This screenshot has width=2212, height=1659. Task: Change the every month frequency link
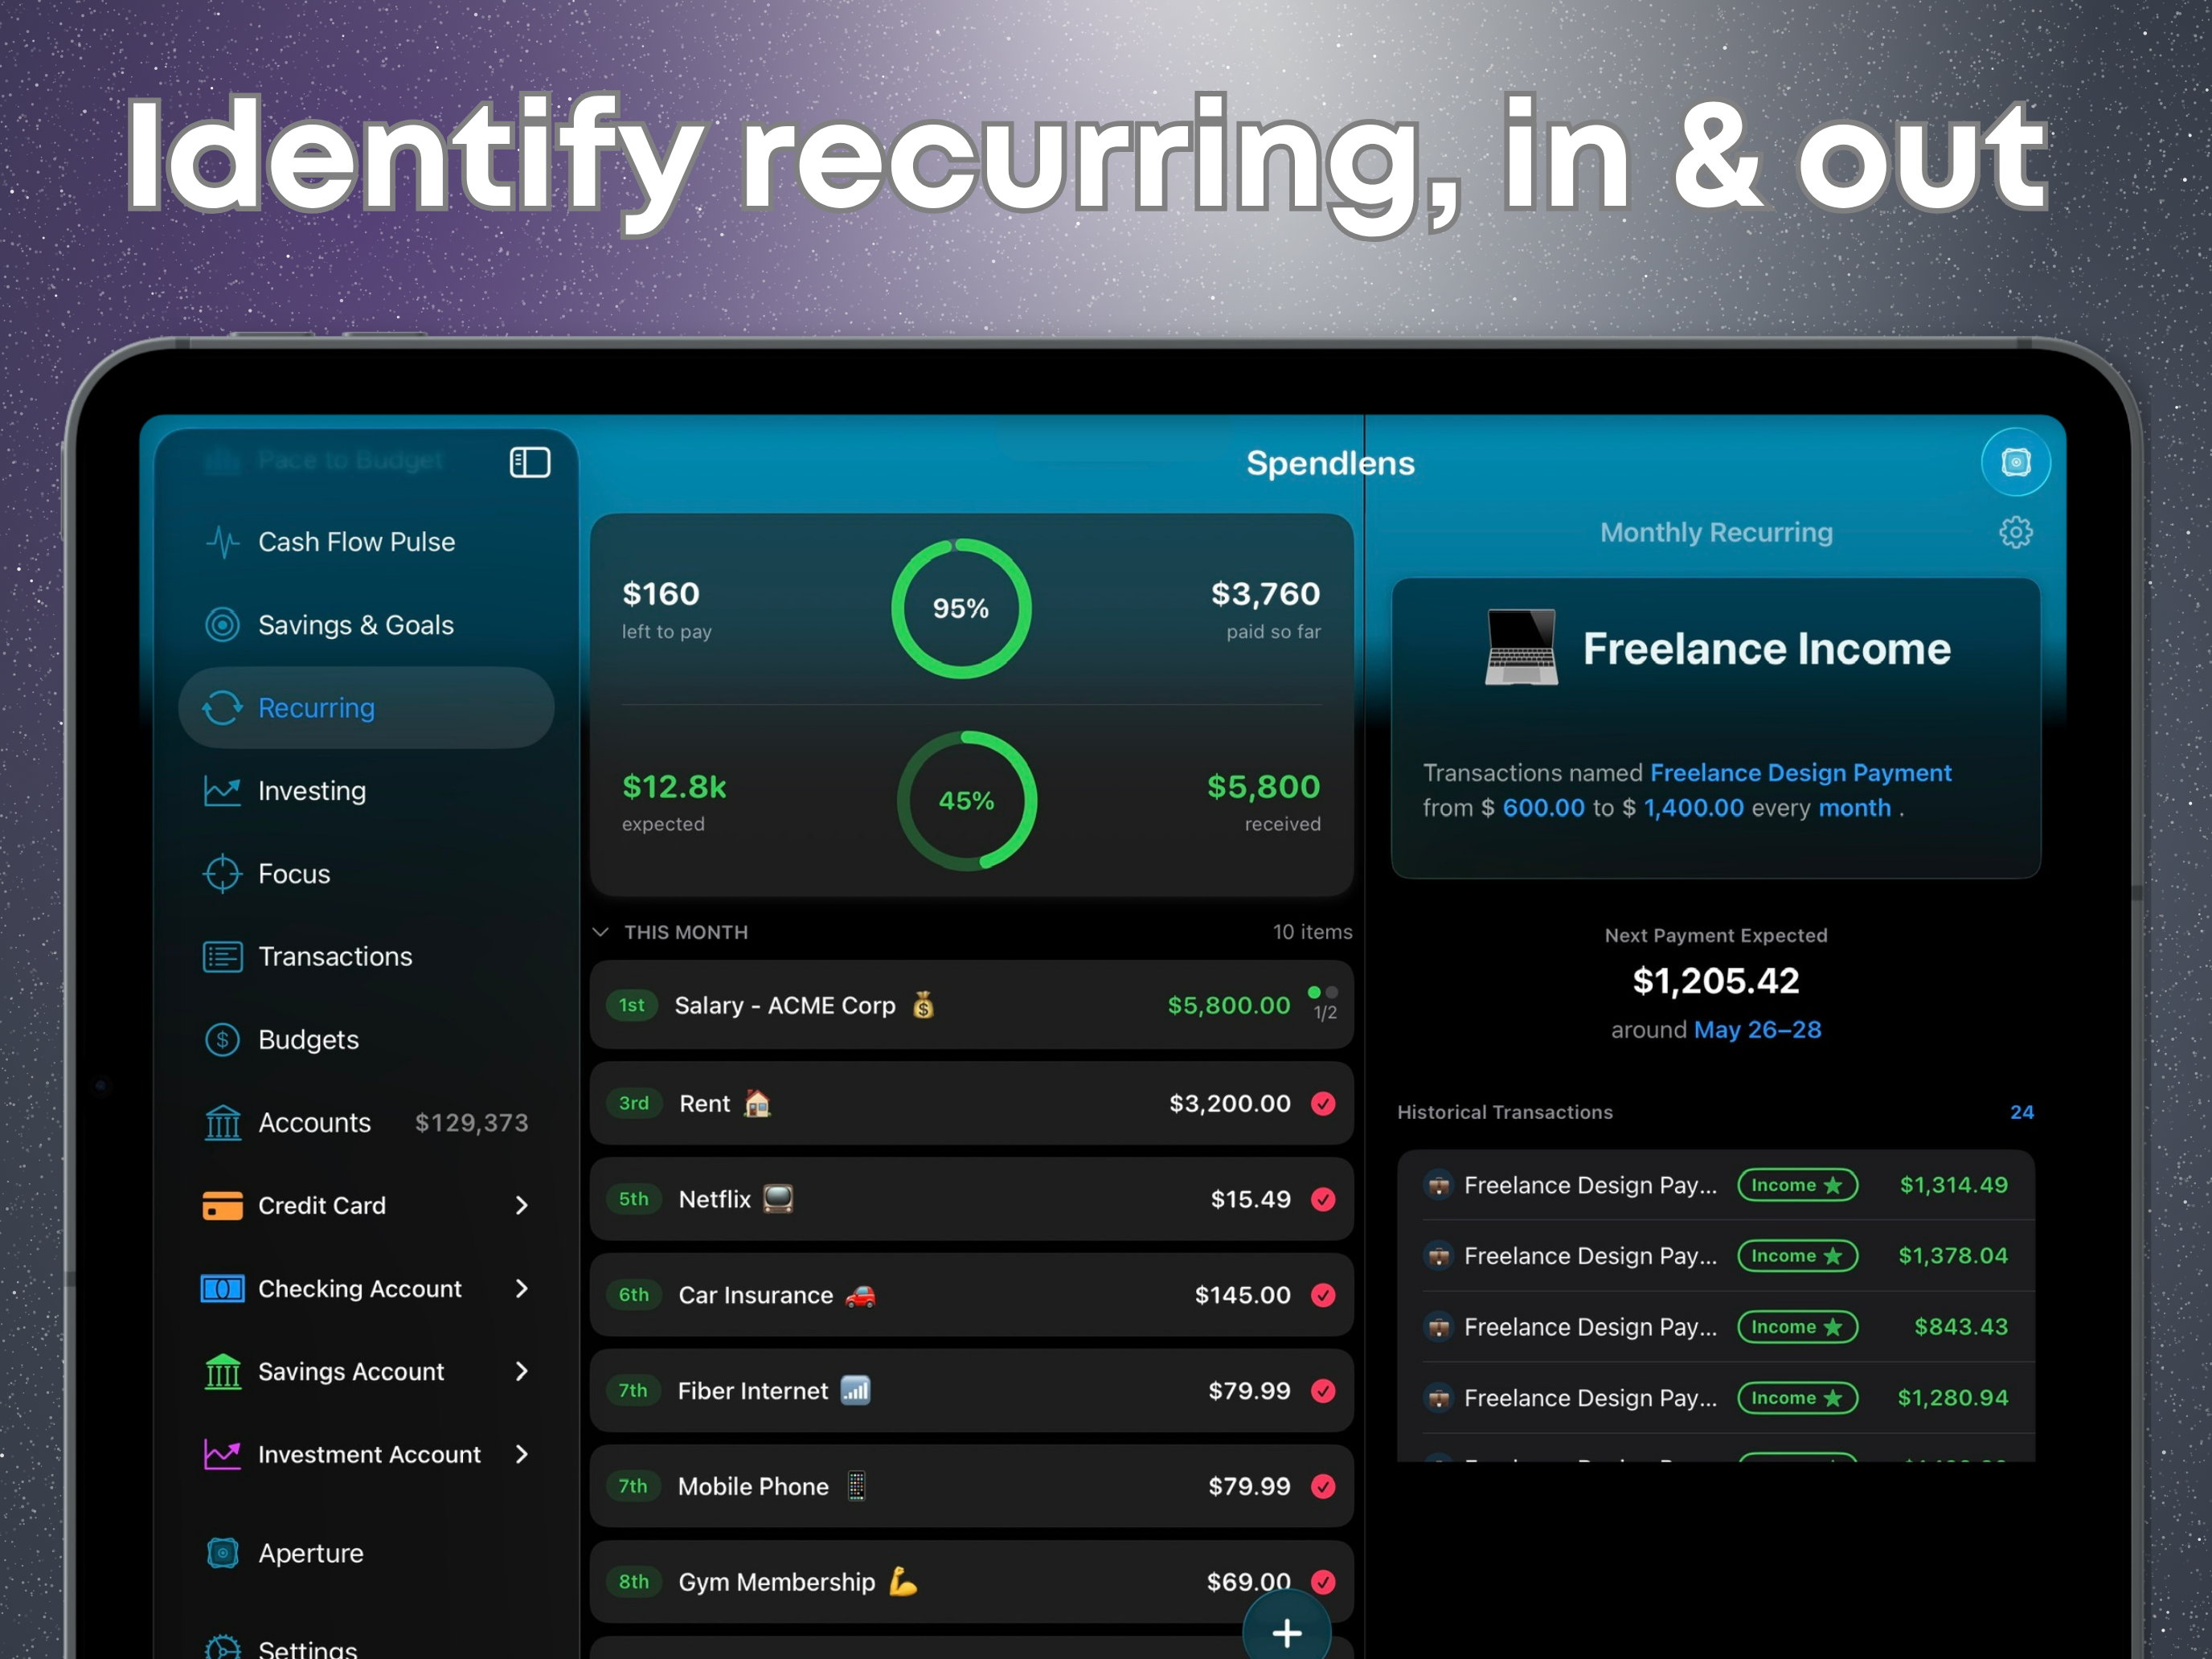click(x=1854, y=808)
